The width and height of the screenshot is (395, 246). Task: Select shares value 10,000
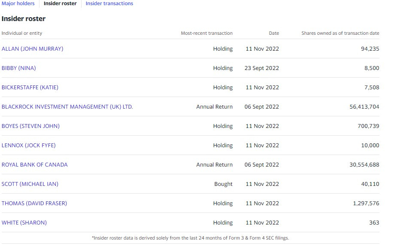370,145
